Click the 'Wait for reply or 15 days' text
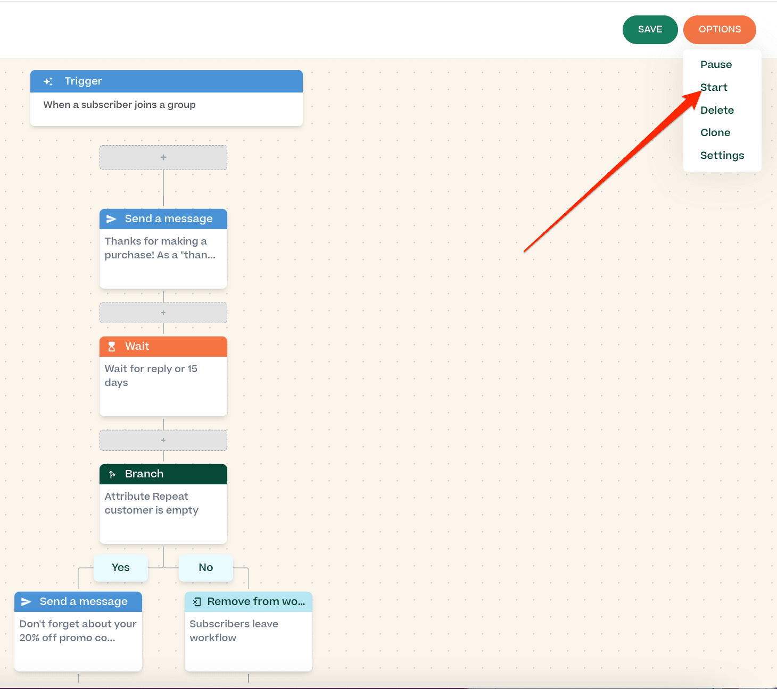Screen dimensions: 777x689 [151, 376]
